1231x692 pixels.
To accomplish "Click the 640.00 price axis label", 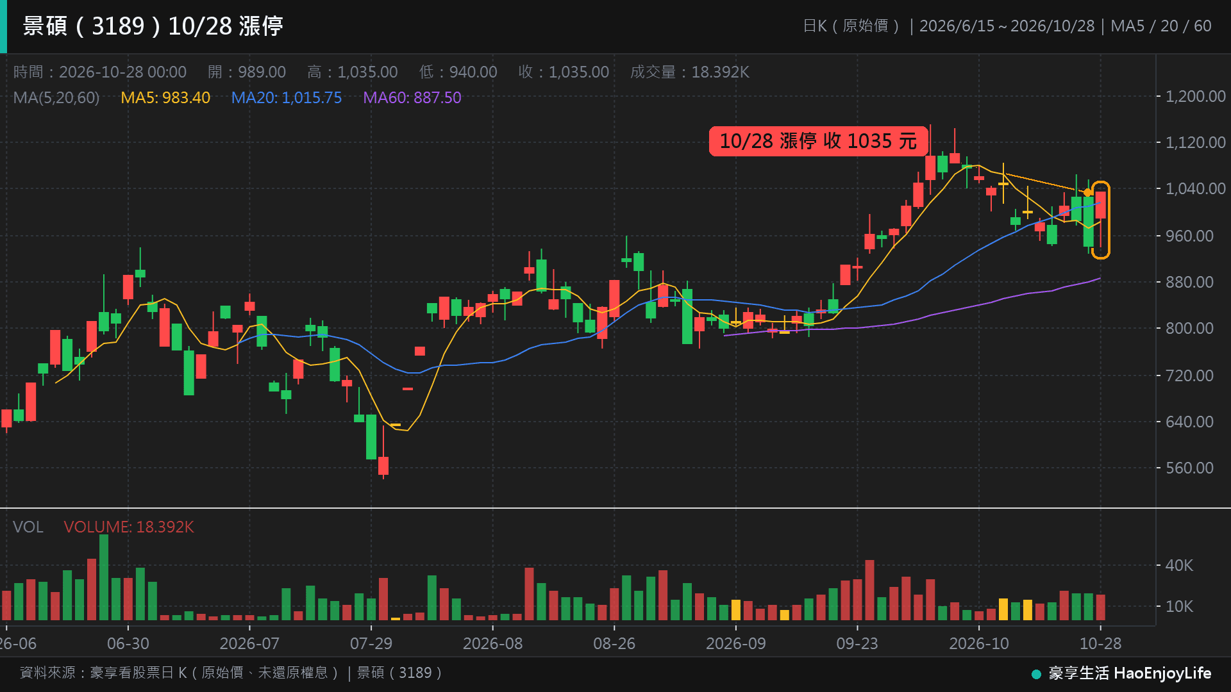I will (x=1189, y=422).
